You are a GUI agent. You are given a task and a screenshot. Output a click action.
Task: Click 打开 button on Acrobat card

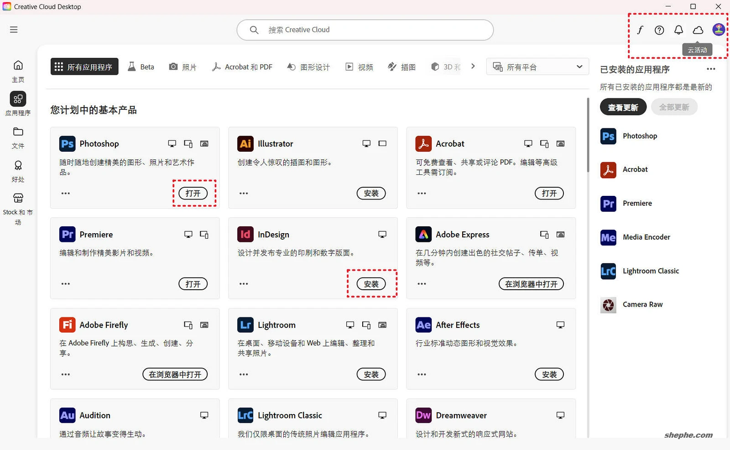(549, 193)
